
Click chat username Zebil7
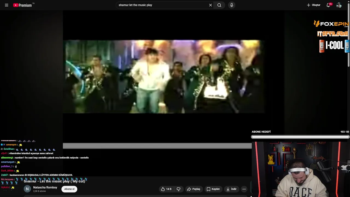tap(4, 175)
